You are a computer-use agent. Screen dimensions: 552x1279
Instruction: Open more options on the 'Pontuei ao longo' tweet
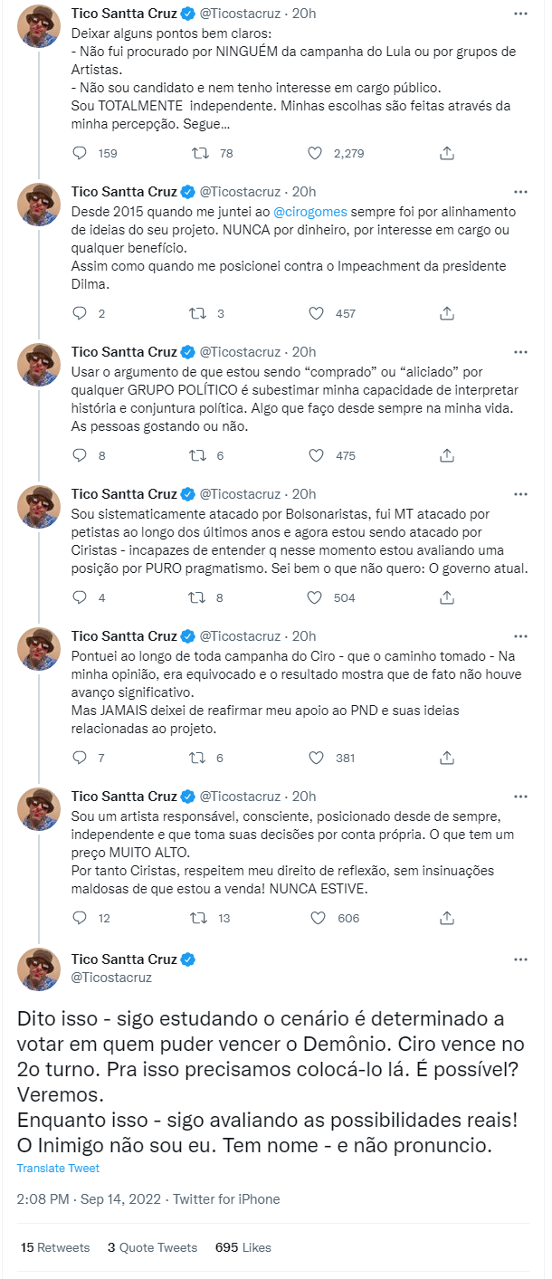pyautogui.click(x=519, y=636)
